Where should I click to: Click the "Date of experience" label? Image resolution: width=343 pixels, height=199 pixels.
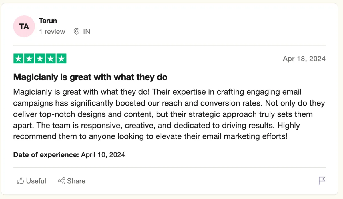tap(46, 155)
